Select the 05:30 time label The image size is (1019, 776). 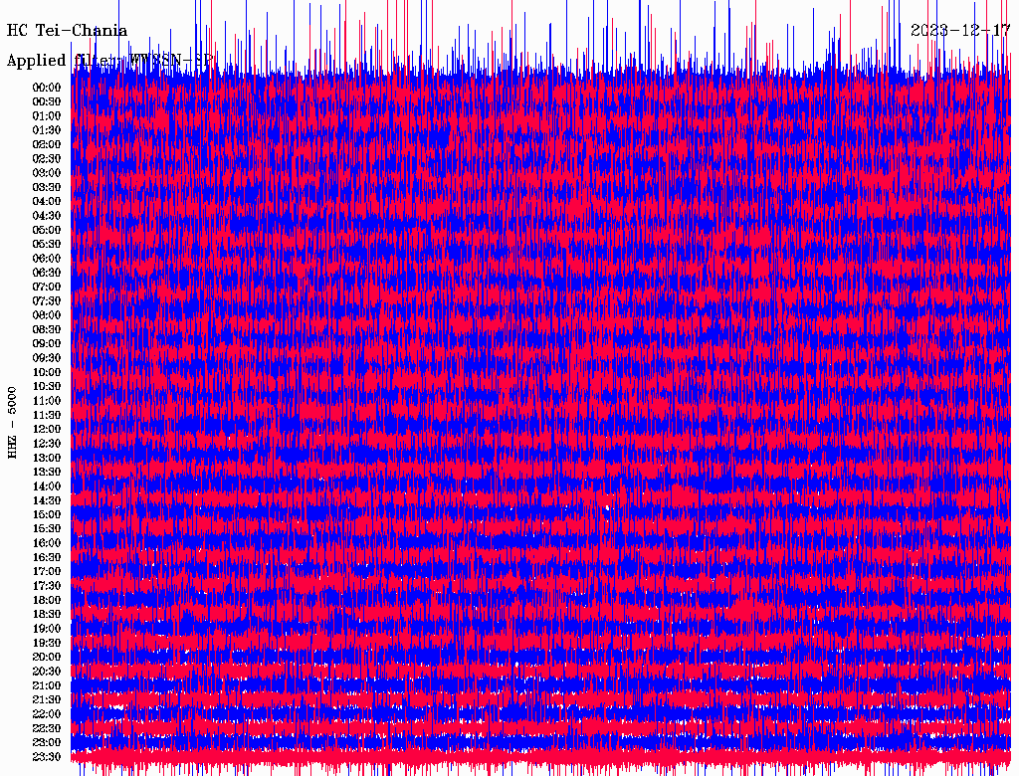click(x=47, y=244)
